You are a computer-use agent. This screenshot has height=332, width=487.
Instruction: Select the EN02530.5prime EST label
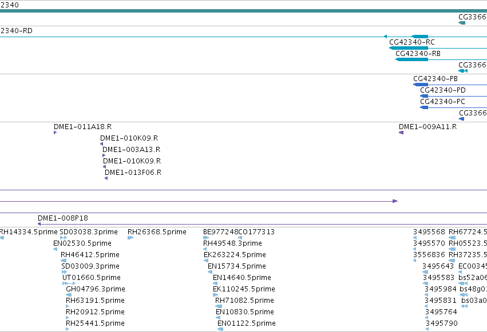(82, 243)
